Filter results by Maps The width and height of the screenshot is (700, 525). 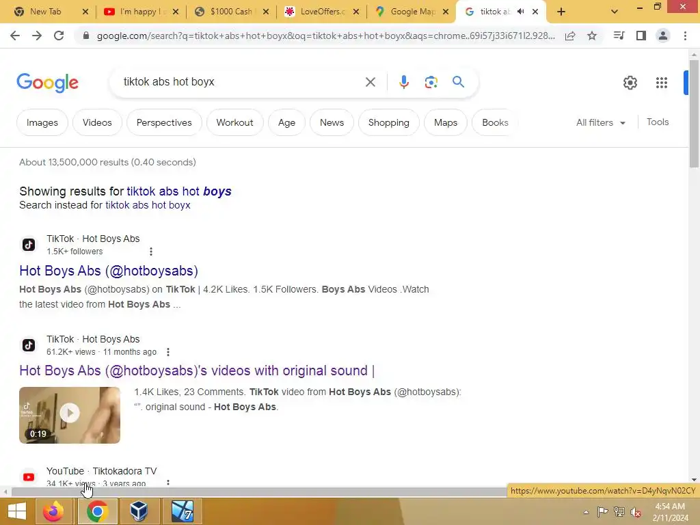pos(446,122)
